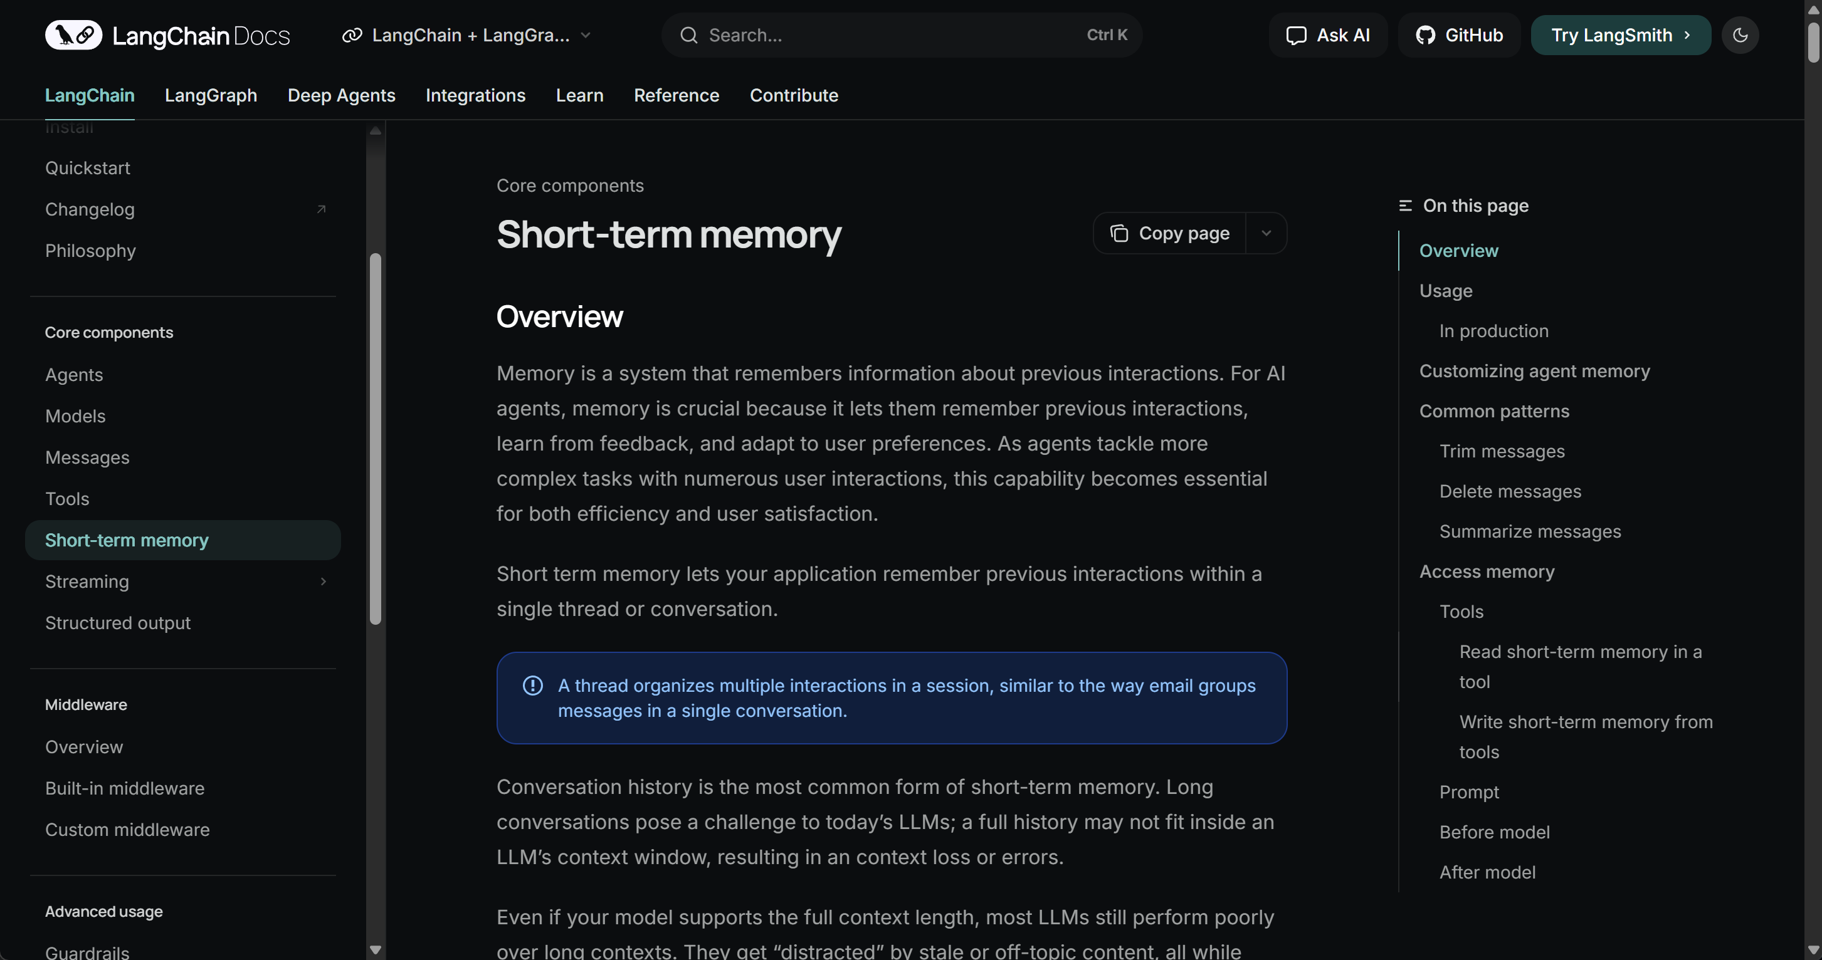Screen dimensions: 1822x960
Task: Select Short-term memory in the sidebar
Action: pyautogui.click(x=183, y=540)
